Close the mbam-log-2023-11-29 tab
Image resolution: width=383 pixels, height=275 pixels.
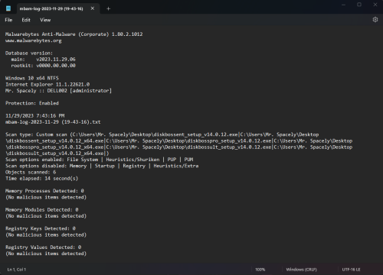pyautogui.click(x=93, y=8)
